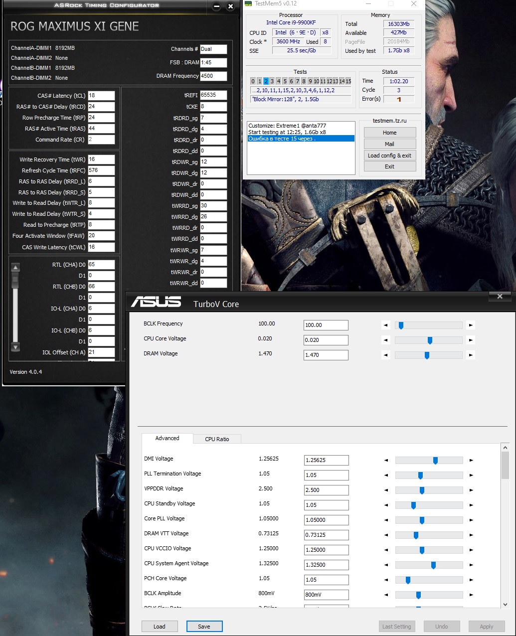This screenshot has height=636, width=516.
Task: Click the DRAM Frequency field
Action: [213, 76]
